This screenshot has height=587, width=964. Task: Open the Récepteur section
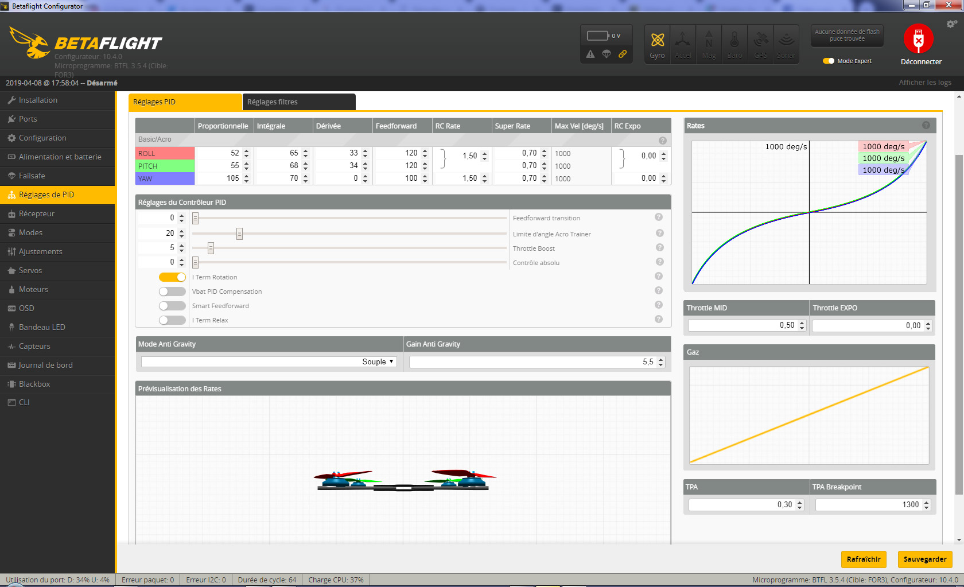coord(57,213)
